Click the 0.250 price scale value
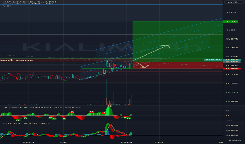Image resolution: width=245 pixels, height=144 pixels. pyautogui.click(x=232, y=84)
